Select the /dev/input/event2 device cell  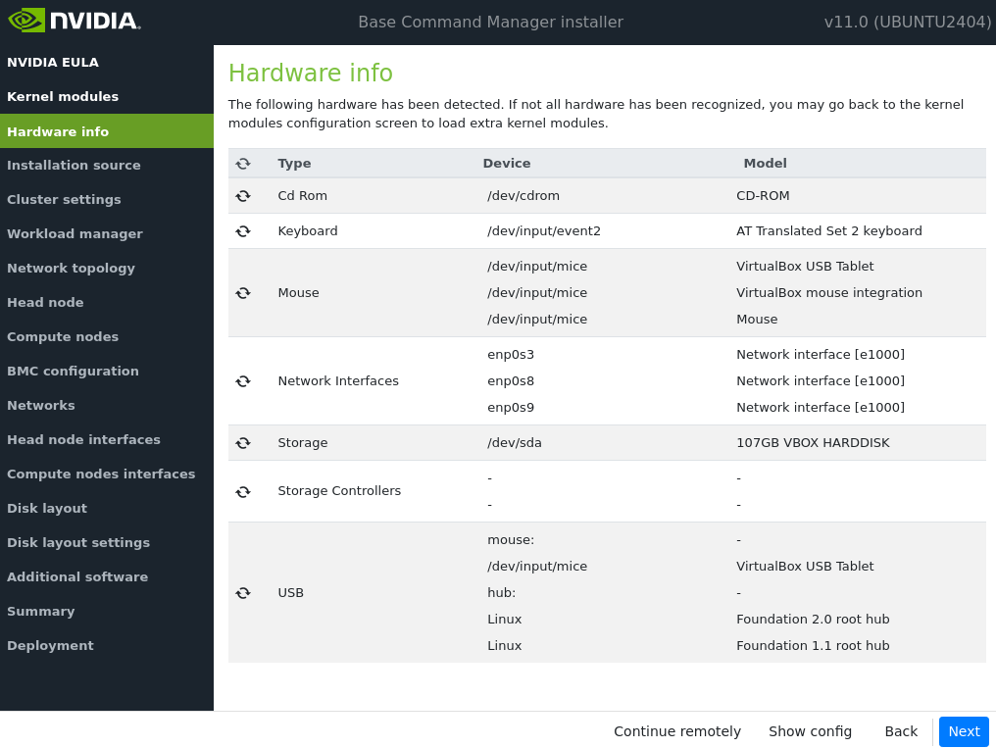coord(544,231)
